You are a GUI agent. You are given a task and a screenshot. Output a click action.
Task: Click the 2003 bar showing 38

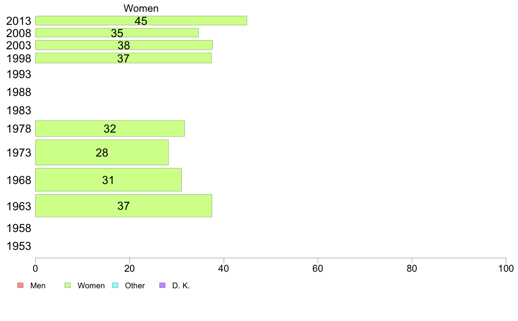pyautogui.click(x=124, y=45)
